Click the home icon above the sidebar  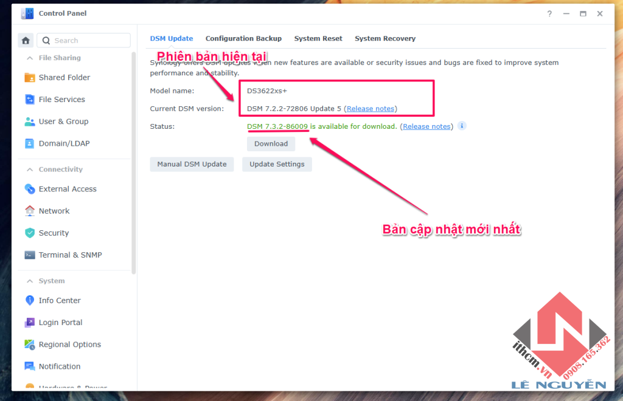[x=25, y=39]
